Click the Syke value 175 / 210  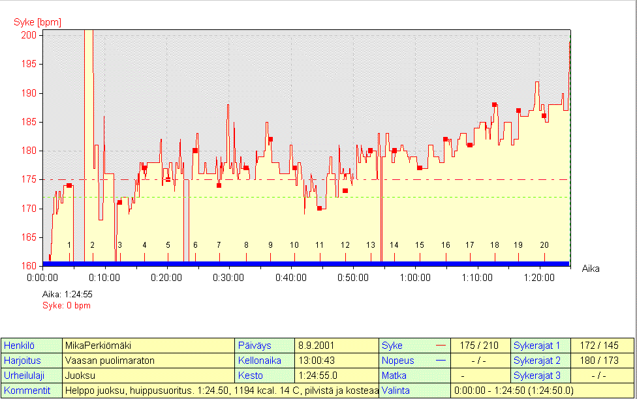(478, 346)
